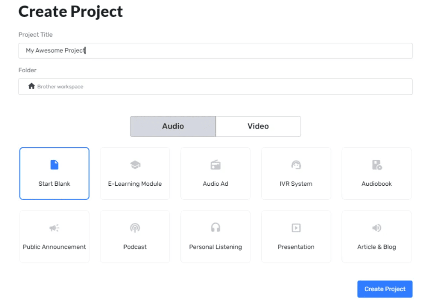The image size is (428, 303).
Task: Click the Start Blank document icon
Action: 54,165
